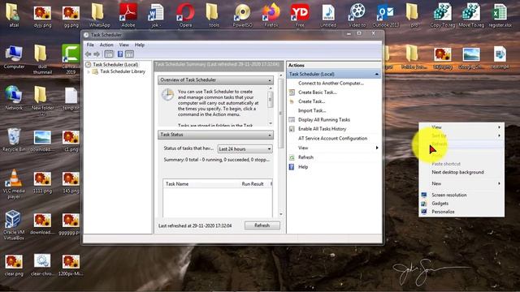520x292 pixels.
Task: Click AT Service Account Configuration action
Action: tap(332, 139)
